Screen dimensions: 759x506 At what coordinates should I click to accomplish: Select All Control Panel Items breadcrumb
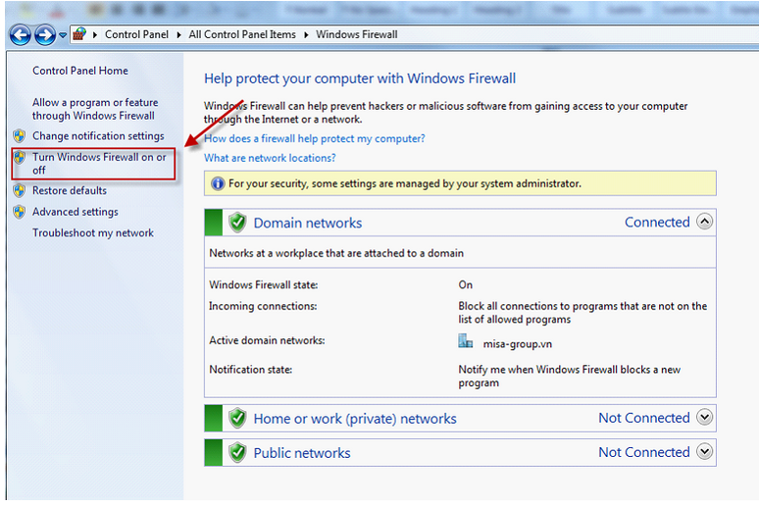pos(242,34)
